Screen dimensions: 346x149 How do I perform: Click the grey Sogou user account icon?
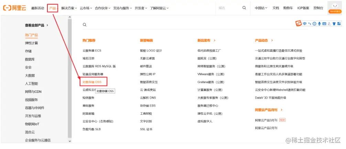329,24
